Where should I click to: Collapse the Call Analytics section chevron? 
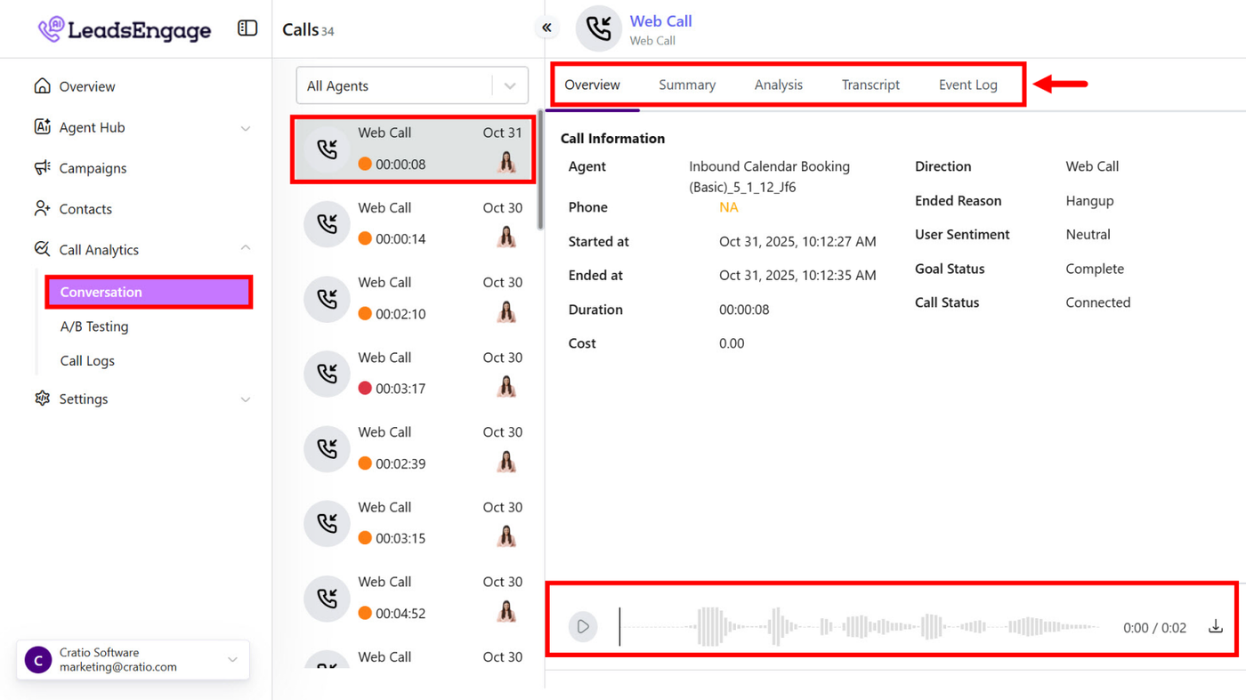[x=246, y=249]
